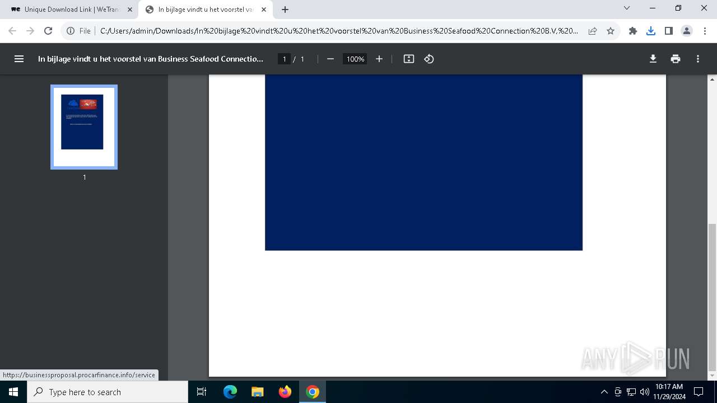Bookmark this page with star icon
Screen dimensions: 717x403
click(611, 31)
